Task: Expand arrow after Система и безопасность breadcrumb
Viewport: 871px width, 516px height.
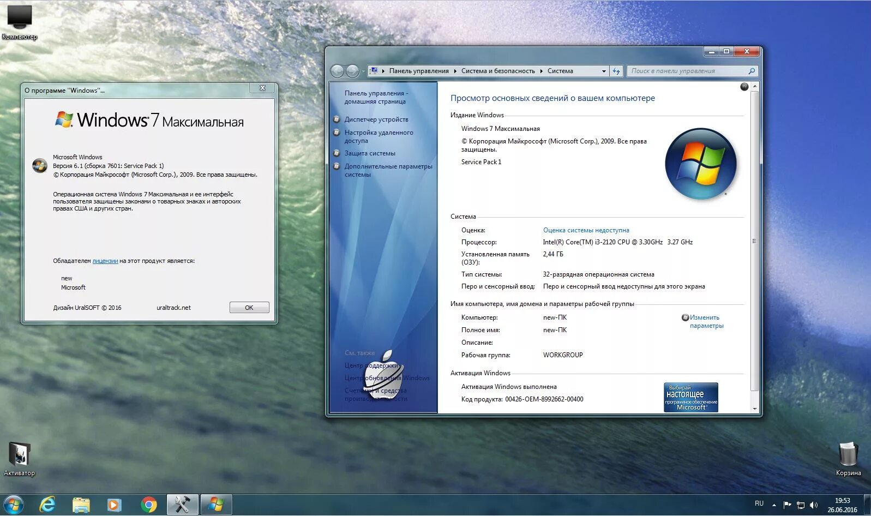Action: pyautogui.click(x=541, y=71)
